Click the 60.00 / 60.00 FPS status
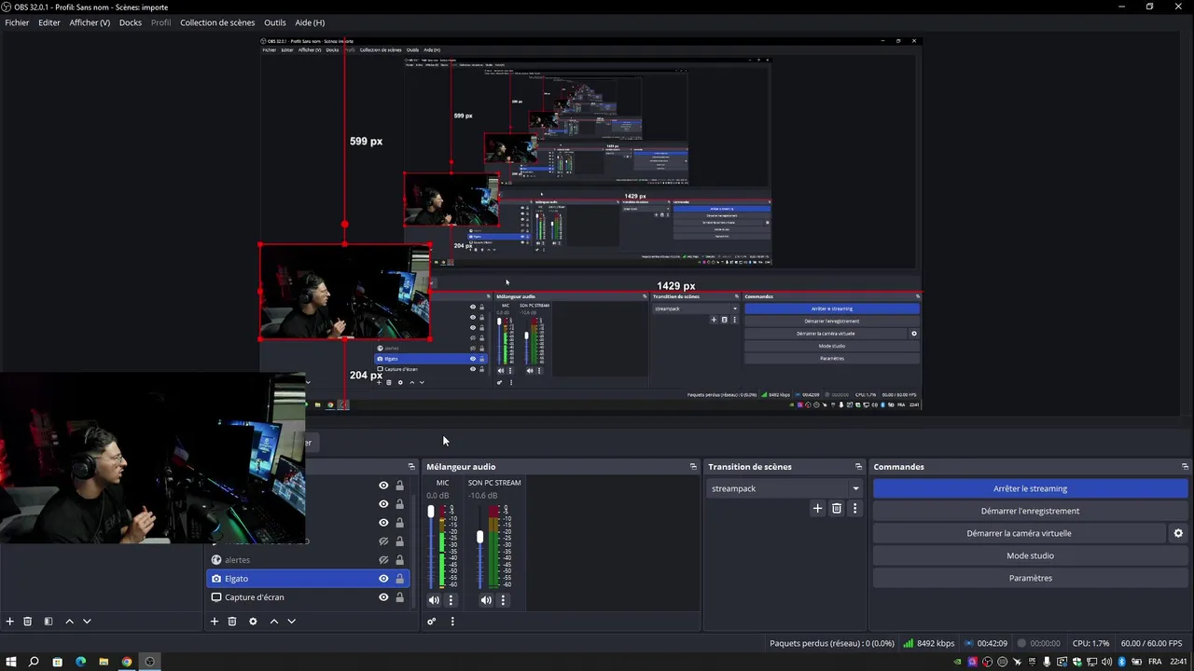Screen dimensions: 1194x671 pos(1151,643)
